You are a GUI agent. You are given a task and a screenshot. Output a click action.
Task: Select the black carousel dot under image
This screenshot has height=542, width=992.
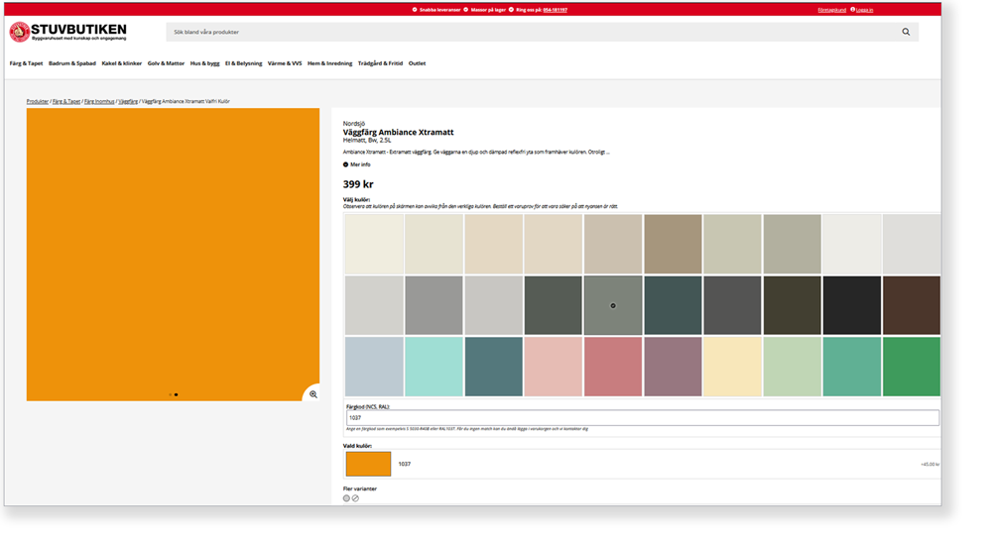pyautogui.click(x=177, y=394)
